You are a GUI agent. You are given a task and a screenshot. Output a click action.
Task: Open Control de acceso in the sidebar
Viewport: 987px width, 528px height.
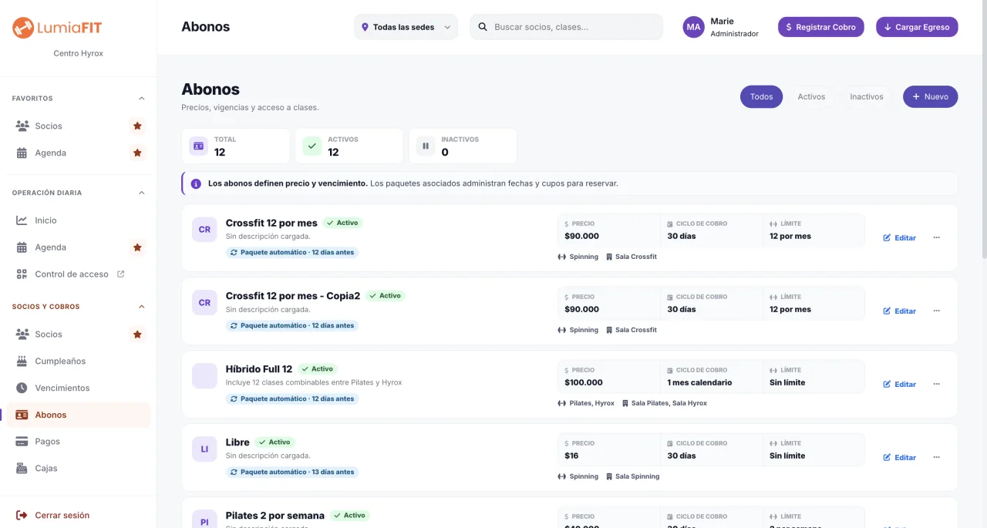[78, 274]
